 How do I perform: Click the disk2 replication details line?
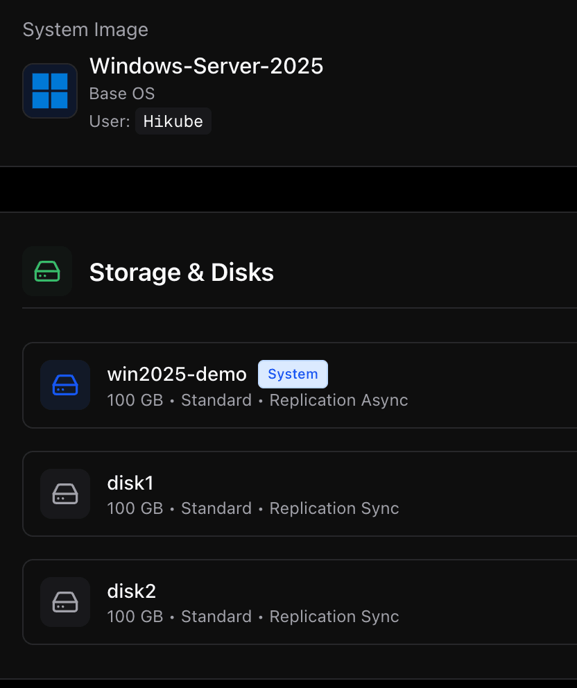coord(253,617)
